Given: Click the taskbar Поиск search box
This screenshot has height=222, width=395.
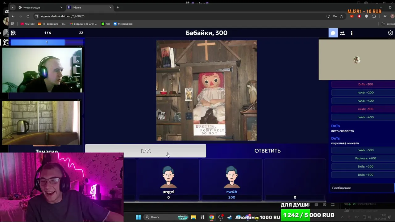Looking at the screenshot, I should tap(166, 217).
